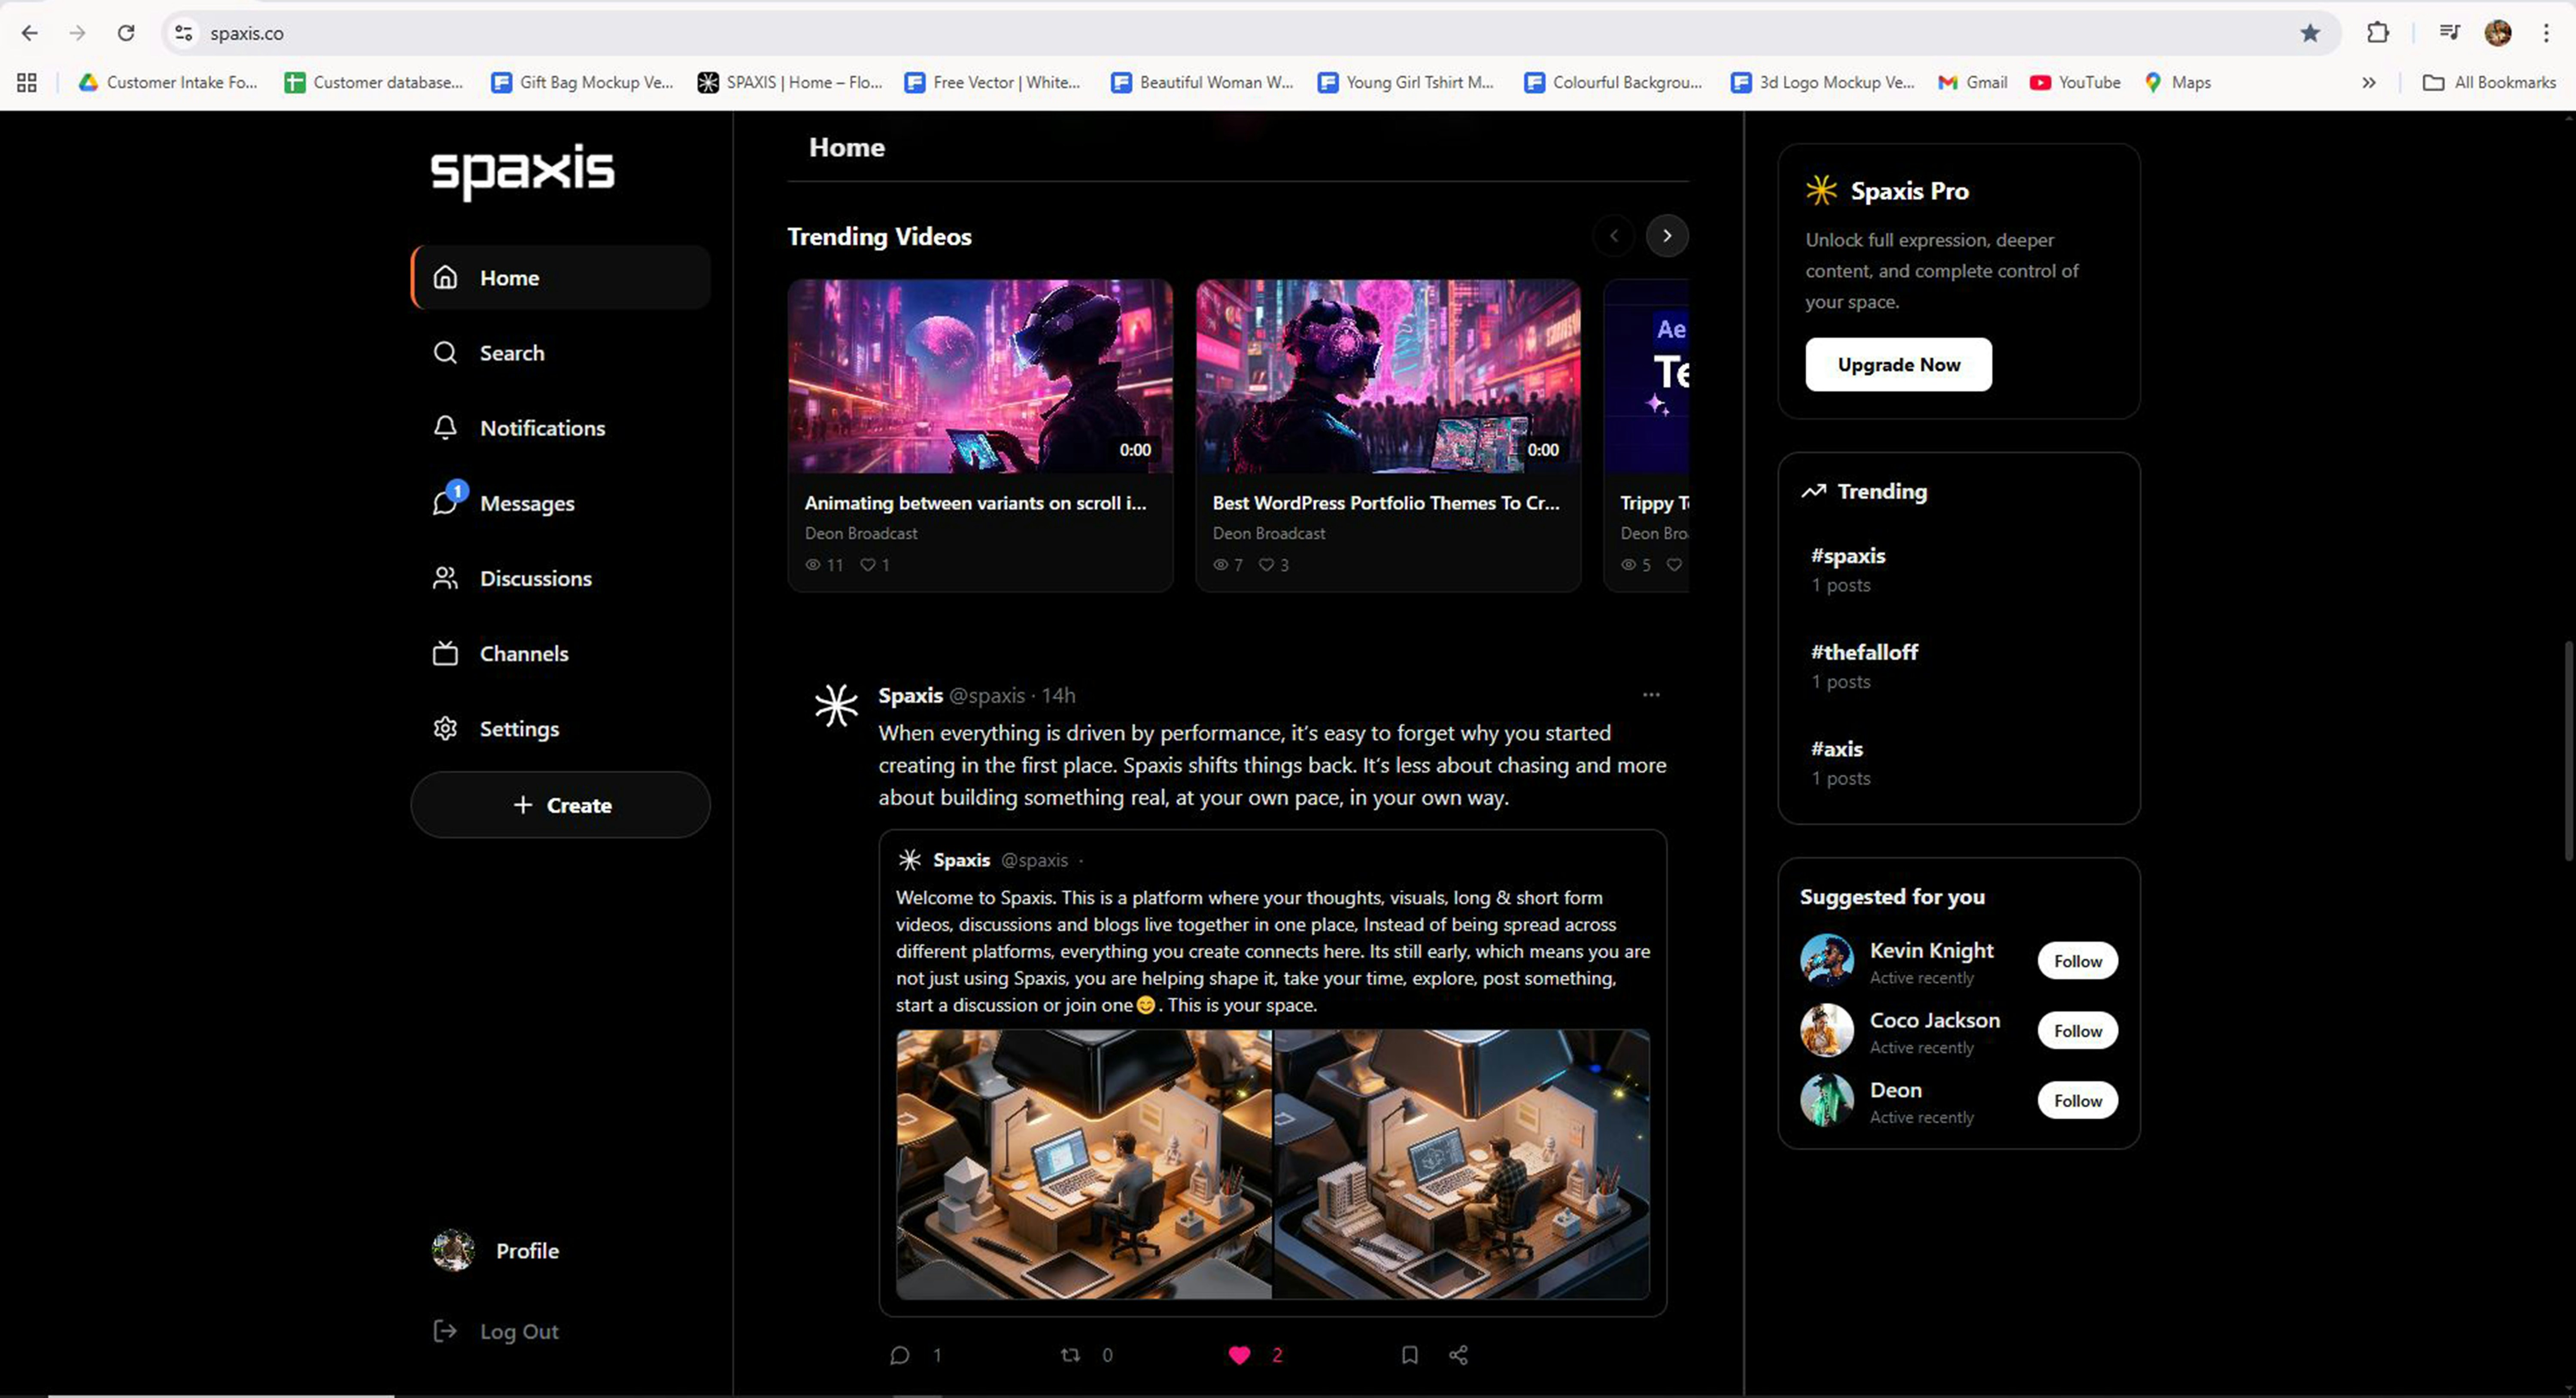The image size is (2576, 1398).
Task: Click the Channels TV icon in sidebar
Action: pyautogui.click(x=445, y=654)
